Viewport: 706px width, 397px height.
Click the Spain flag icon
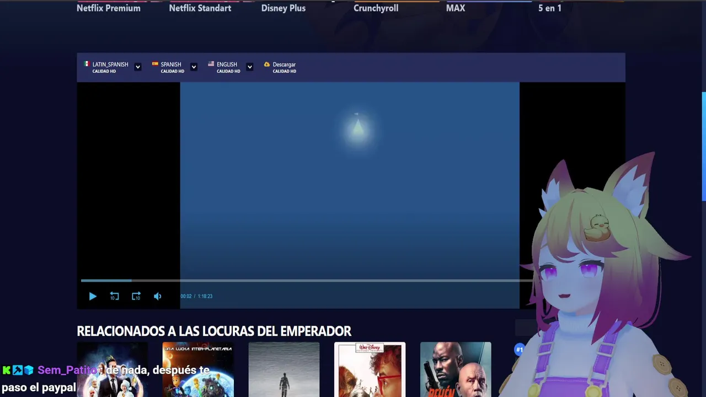click(x=155, y=64)
